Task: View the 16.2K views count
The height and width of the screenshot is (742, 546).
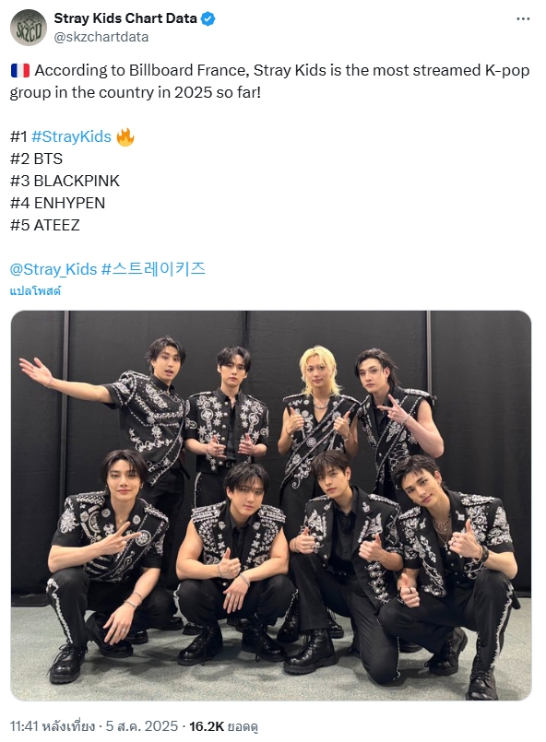Action: (223, 726)
